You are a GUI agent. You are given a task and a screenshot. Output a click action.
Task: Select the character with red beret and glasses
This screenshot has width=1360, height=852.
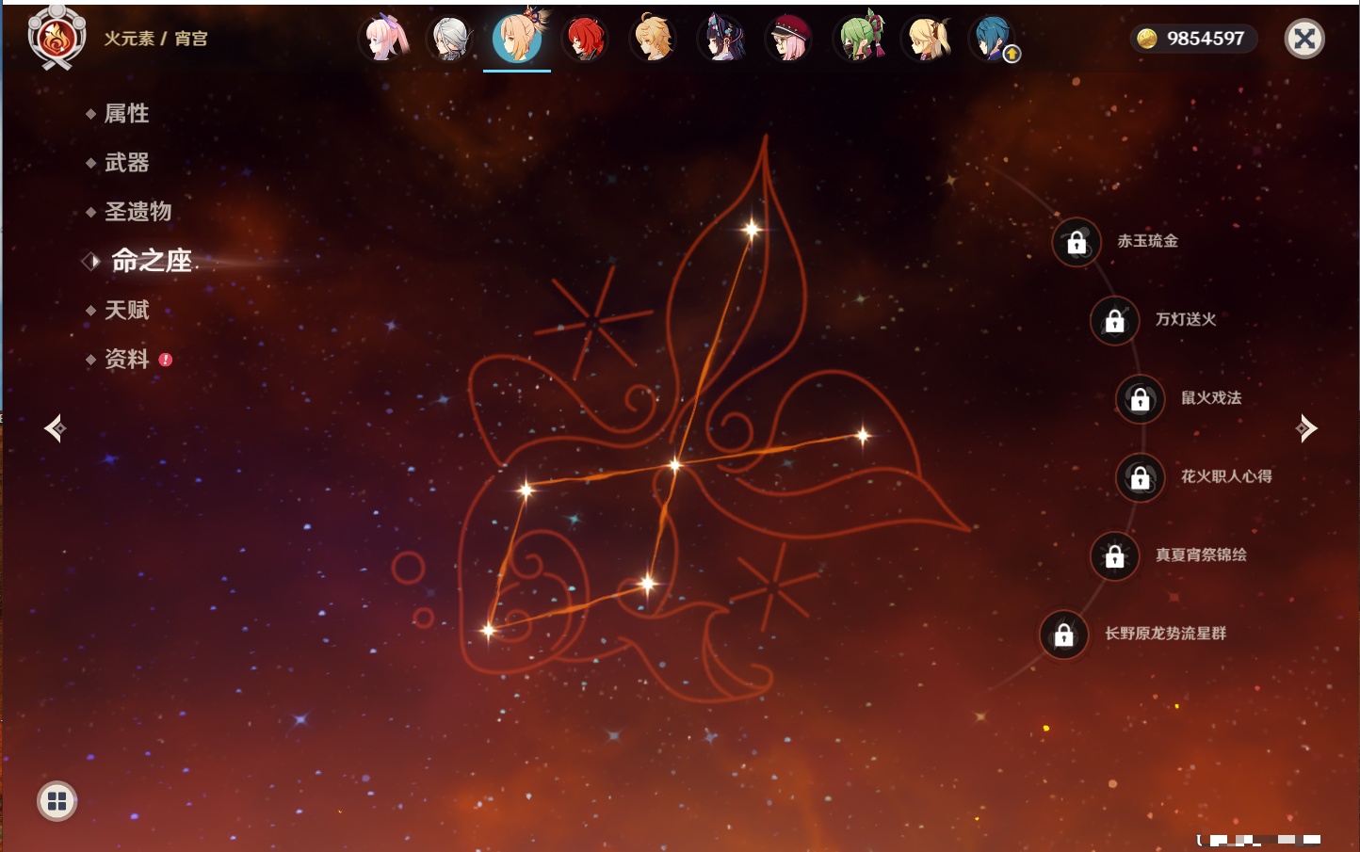click(x=788, y=39)
